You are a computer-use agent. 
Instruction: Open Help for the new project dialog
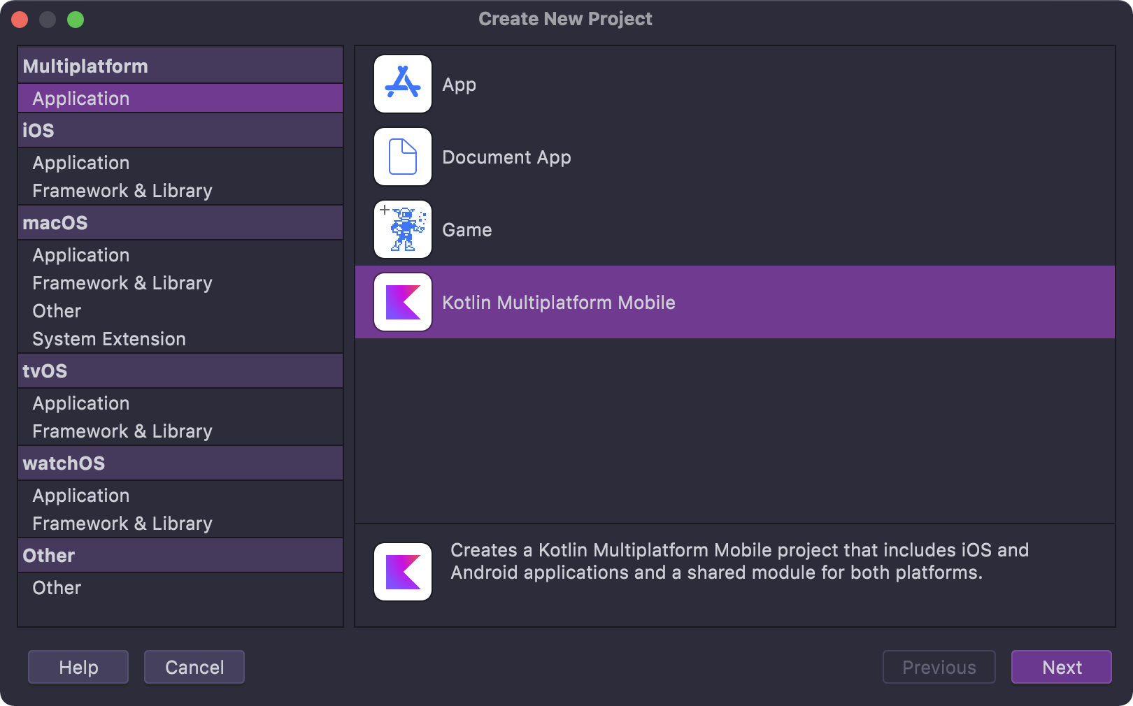(x=78, y=667)
